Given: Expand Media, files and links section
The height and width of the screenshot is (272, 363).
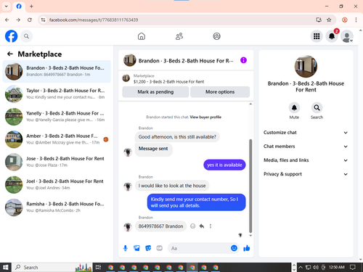Looking at the screenshot, I should (x=306, y=160).
